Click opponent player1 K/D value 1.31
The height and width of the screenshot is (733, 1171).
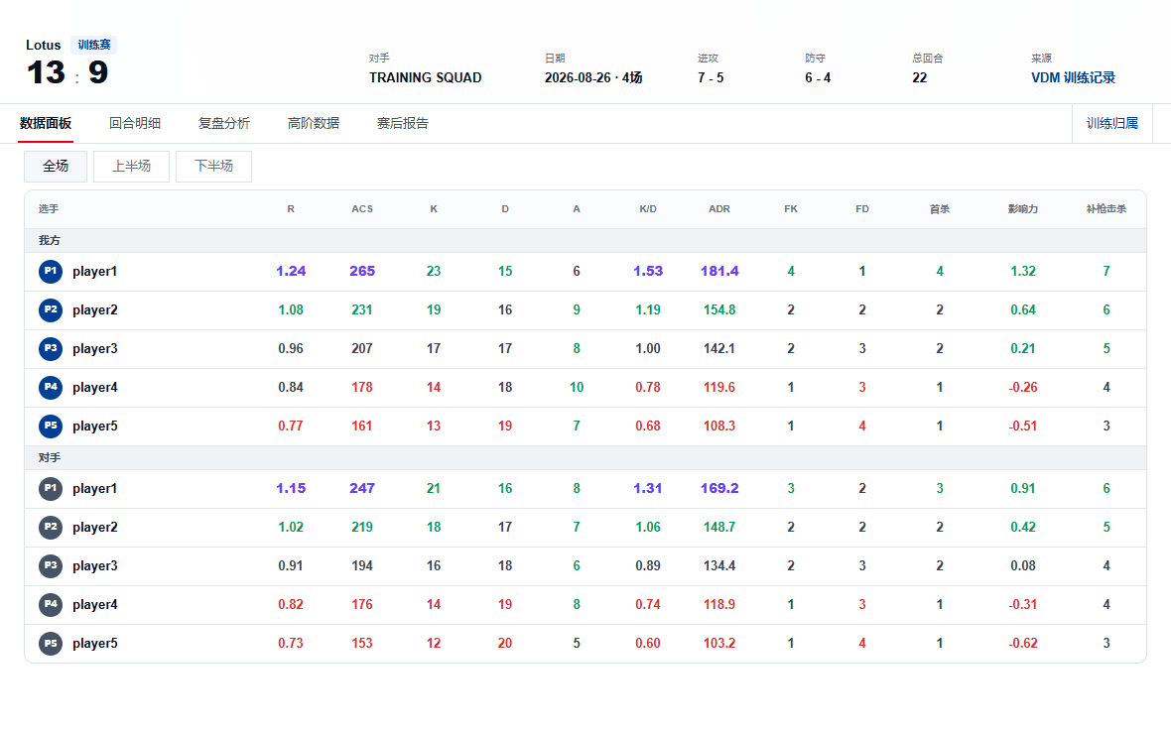tap(648, 488)
